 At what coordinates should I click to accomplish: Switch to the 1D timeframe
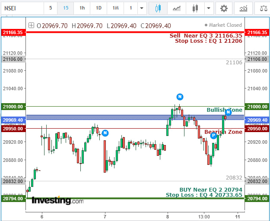click(98, 8)
